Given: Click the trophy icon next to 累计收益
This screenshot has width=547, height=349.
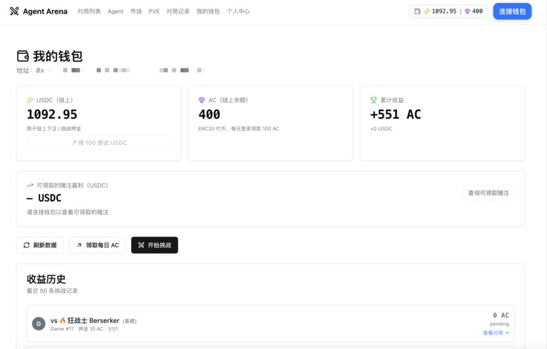Looking at the screenshot, I should pyautogui.click(x=374, y=100).
